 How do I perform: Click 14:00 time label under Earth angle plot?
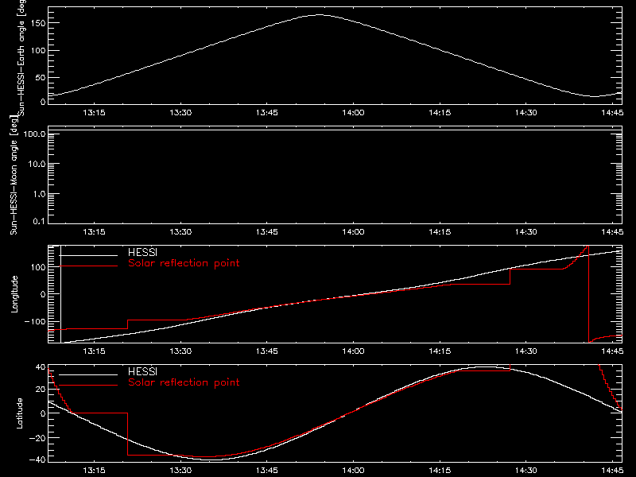(353, 113)
